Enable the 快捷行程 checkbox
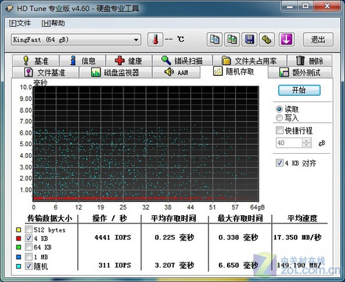Screen dimensions: 345x282 pyautogui.click(x=279, y=130)
